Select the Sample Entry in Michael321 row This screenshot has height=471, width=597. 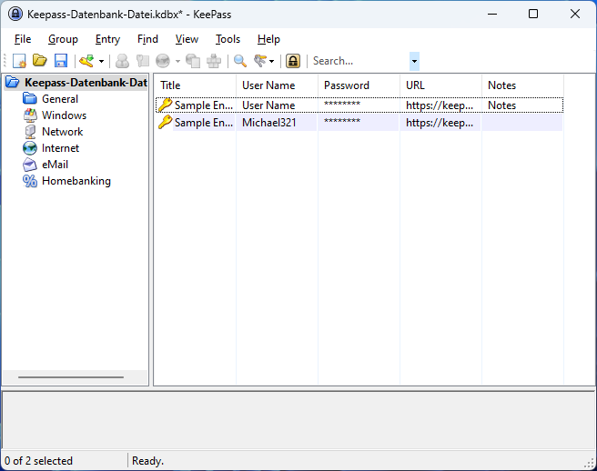[x=204, y=123]
